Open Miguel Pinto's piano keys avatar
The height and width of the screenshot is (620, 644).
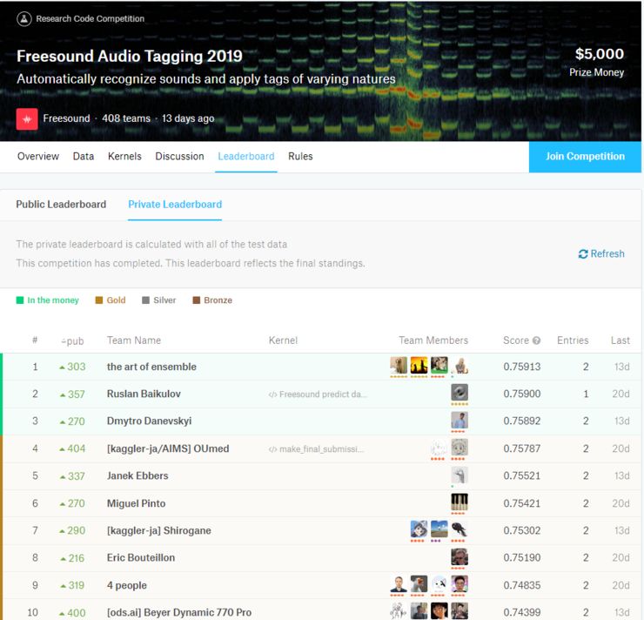[x=460, y=502]
